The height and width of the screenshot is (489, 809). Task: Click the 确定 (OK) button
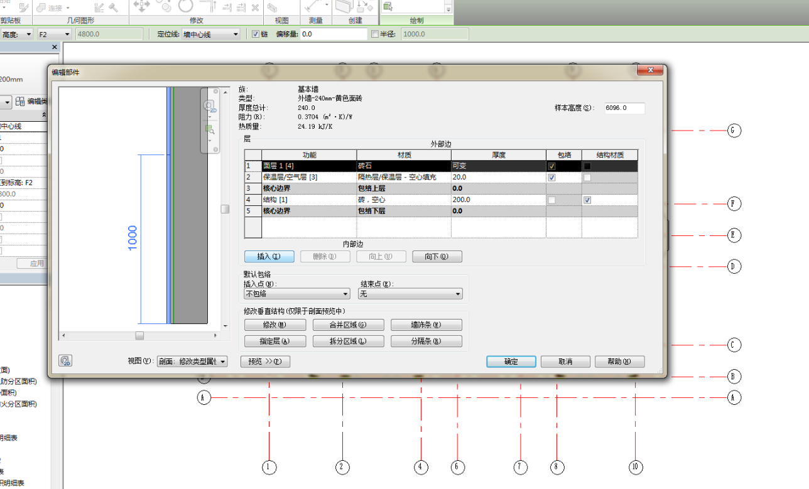(x=511, y=362)
